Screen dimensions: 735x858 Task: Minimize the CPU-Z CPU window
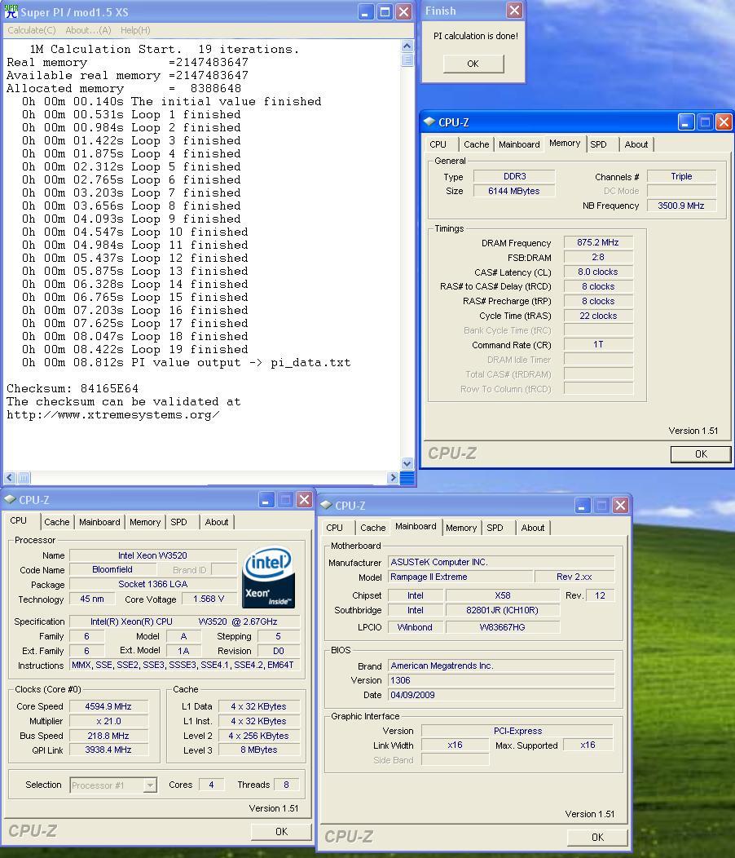click(x=266, y=500)
